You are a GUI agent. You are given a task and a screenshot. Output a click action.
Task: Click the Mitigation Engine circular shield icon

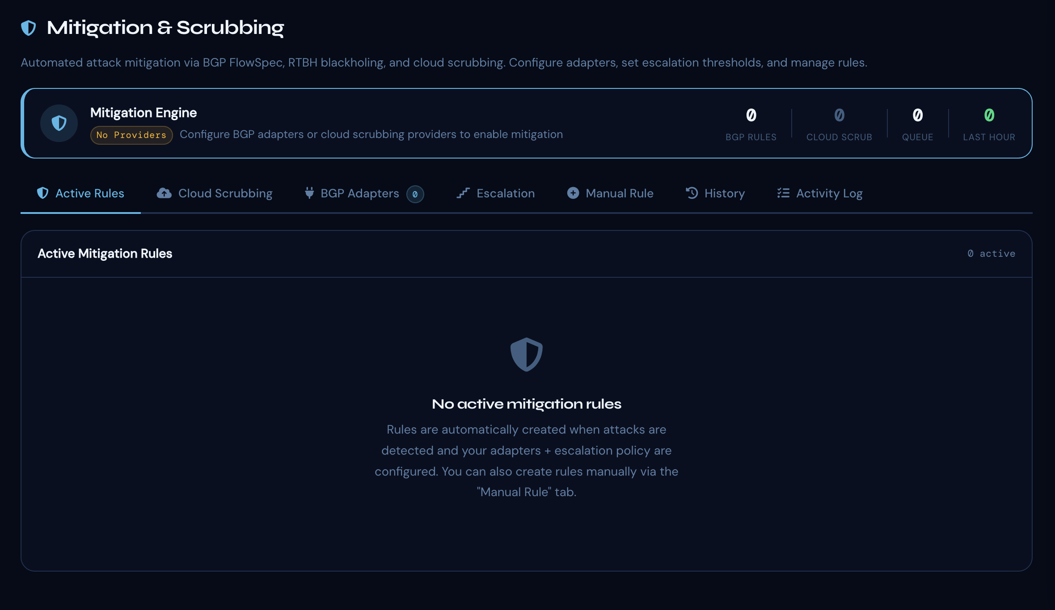click(59, 123)
